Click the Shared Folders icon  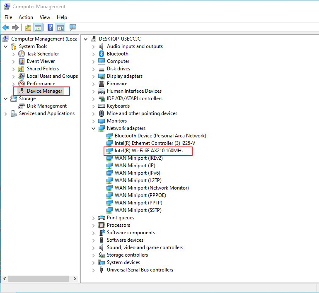(x=22, y=69)
